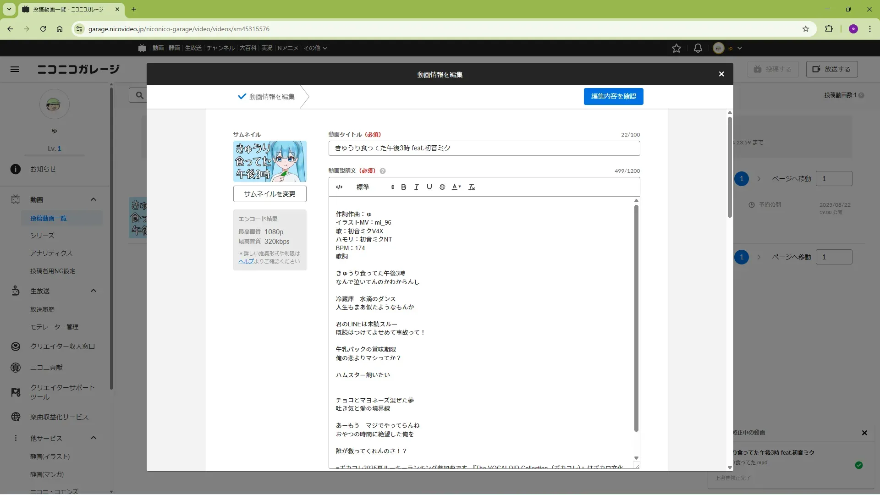Screen dimensions: 880x495
Task: Collapse the 生放送 sidebar section
Action: pyautogui.click(x=93, y=291)
